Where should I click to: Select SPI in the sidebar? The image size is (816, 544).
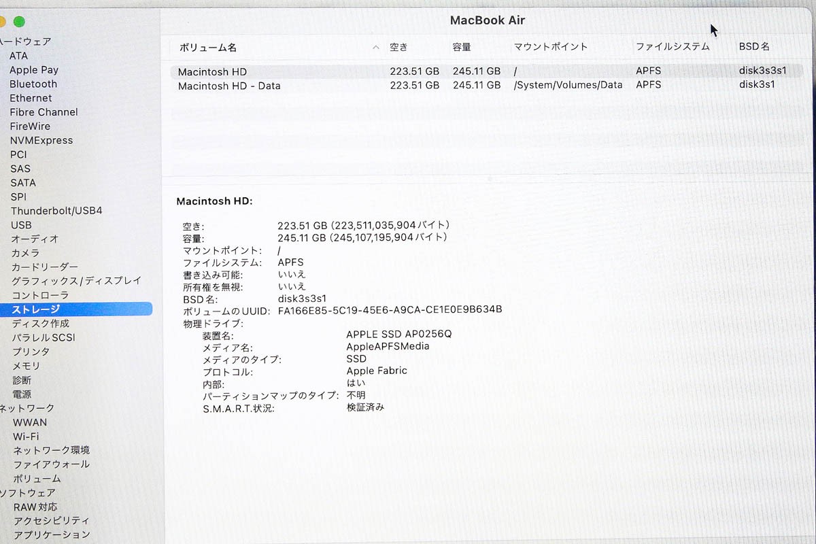(18, 197)
